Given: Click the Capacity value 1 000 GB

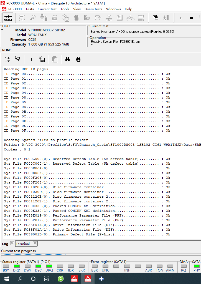Looking at the screenshot, I should (x=49, y=44).
